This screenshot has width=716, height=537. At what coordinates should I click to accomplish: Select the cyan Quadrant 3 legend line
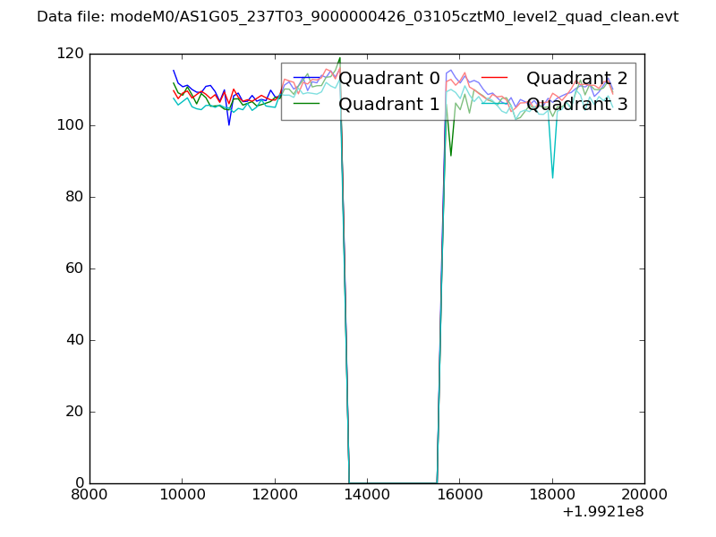pyautogui.click(x=497, y=104)
